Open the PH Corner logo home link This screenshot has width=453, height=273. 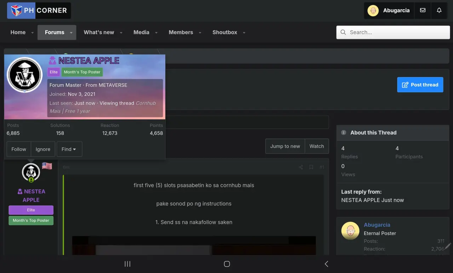39,11
